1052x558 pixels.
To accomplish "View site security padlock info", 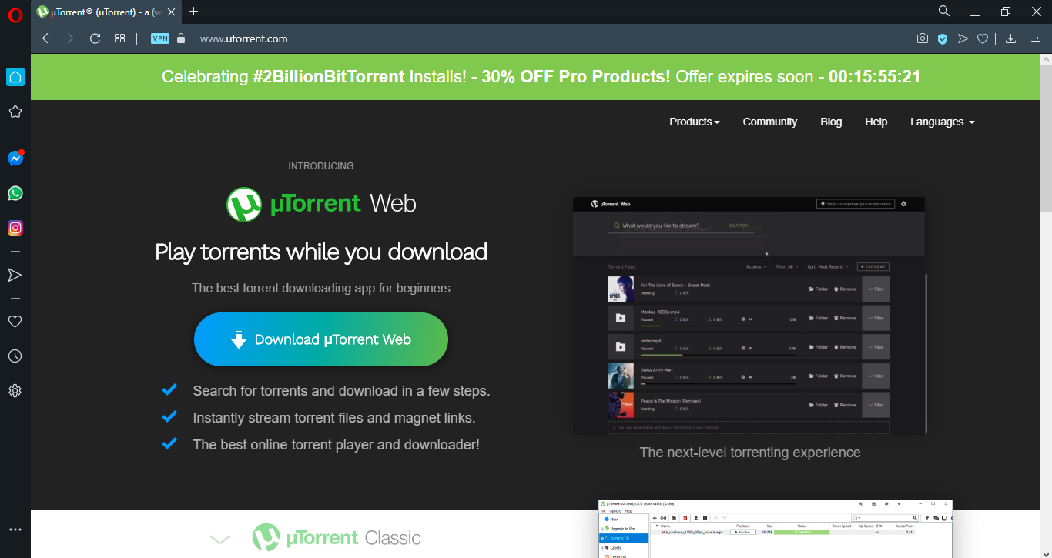I will pyautogui.click(x=181, y=38).
